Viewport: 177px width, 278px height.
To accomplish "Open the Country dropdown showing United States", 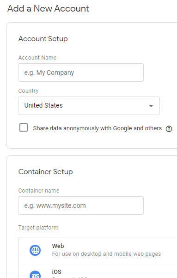I will 89,106.
